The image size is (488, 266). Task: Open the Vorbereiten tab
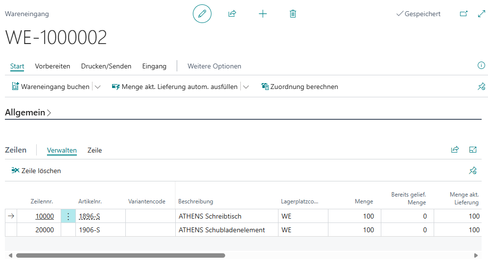pos(52,66)
